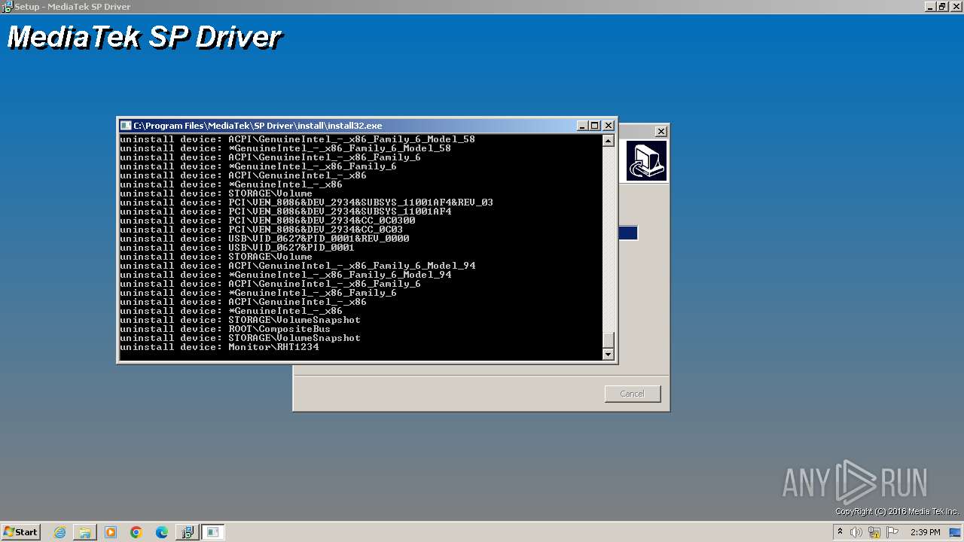Screen dimensions: 964x542
Task: Launch Microsoft Edge from taskbar
Action: click(161, 532)
